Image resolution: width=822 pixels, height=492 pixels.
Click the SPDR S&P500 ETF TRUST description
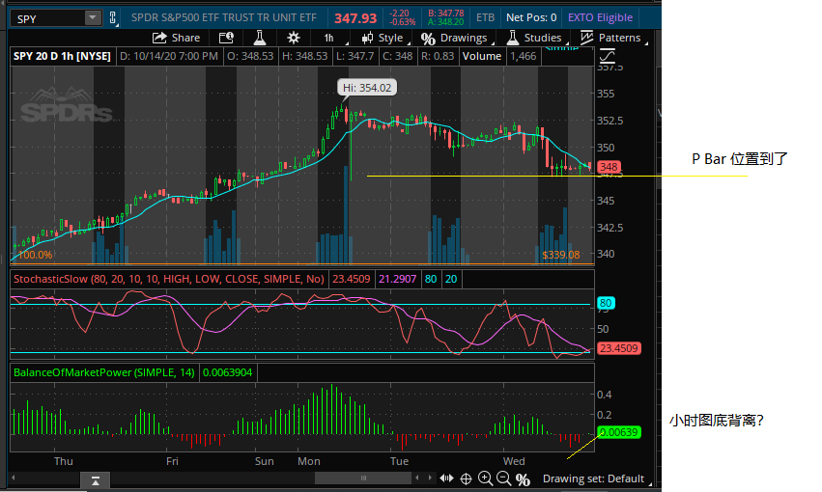(224, 17)
